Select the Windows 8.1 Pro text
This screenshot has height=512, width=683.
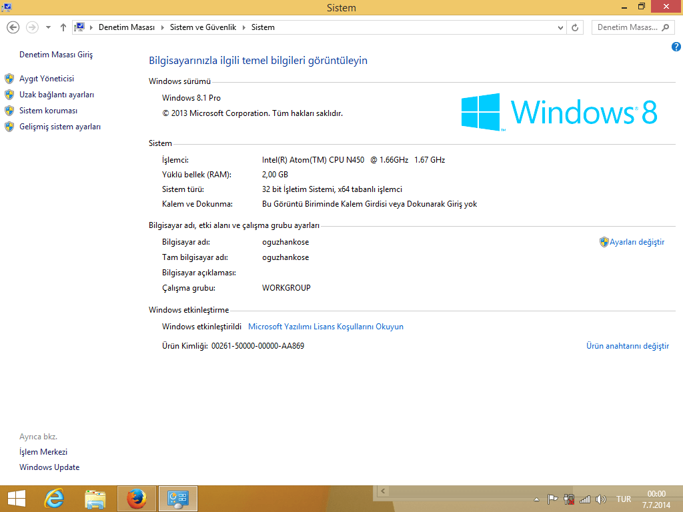(x=191, y=98)
